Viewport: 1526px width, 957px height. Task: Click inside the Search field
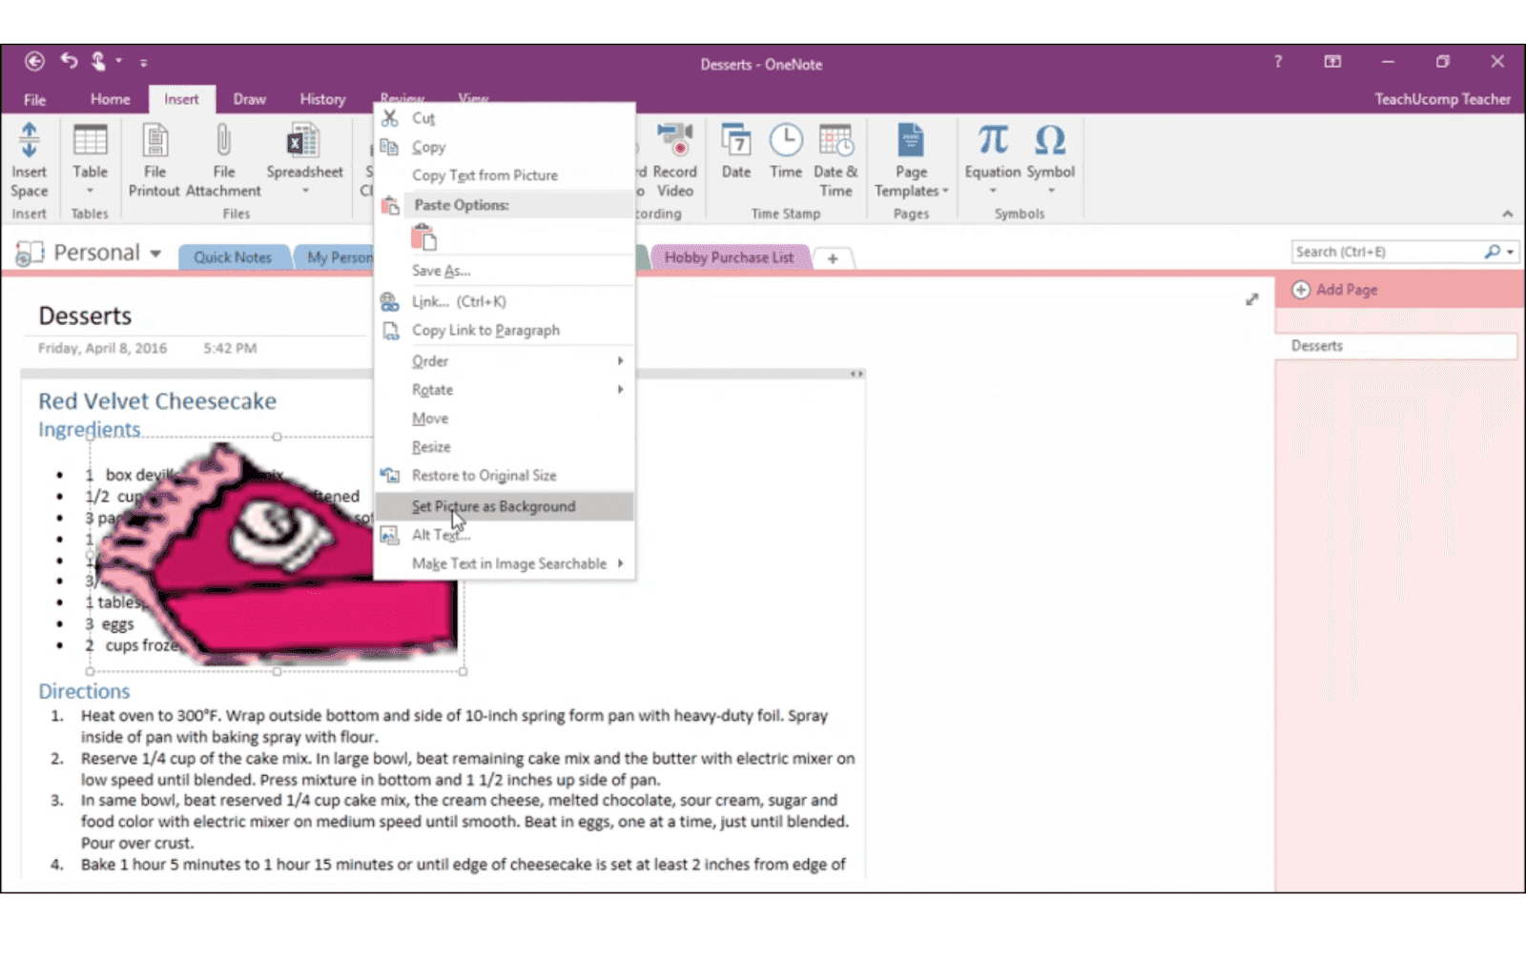pos(1383,251)
